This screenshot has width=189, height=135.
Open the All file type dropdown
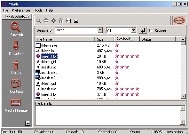coord(134,30)
